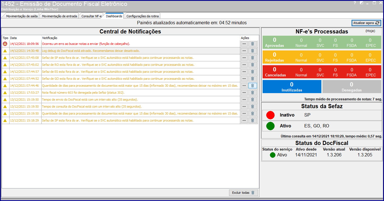Click the 'EPEC' label in the Aprovadas row
Viewport: 384px width, 201px height.
(371, 45)
